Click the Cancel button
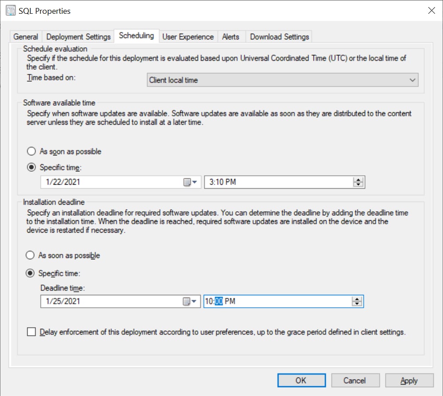The height and width of the screenshot is (396, 443). [x=355, y=380]
